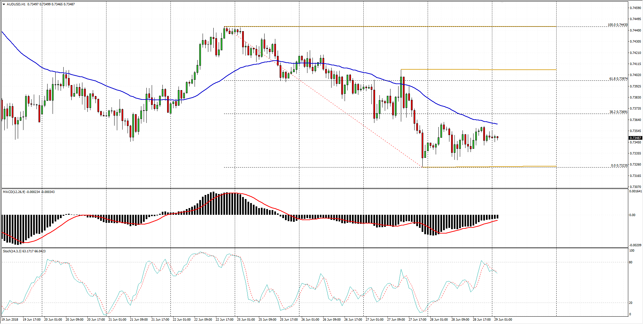Click the 38.2 Fibonacci level label
The width and height of the screenshot is (643, 324).
click(x=618, y=112)
